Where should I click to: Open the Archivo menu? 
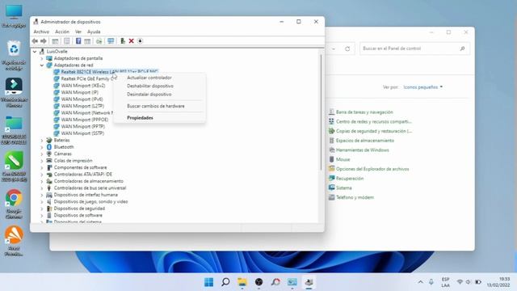tap(41, 32)
